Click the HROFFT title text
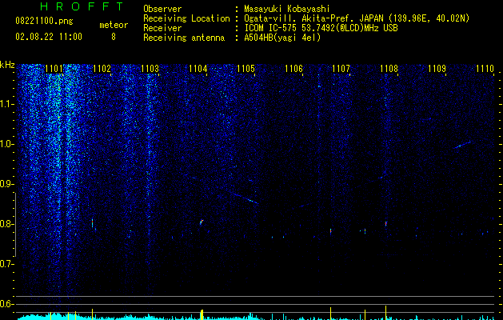Viewport: 503px width, 320px height. pyautogui.click(x=82, y=6)
